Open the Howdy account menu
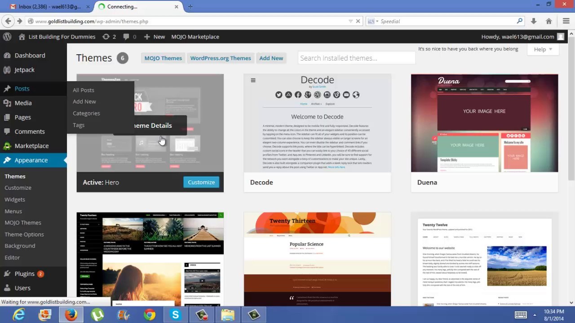Screen dimensions: 575x323 522,37
